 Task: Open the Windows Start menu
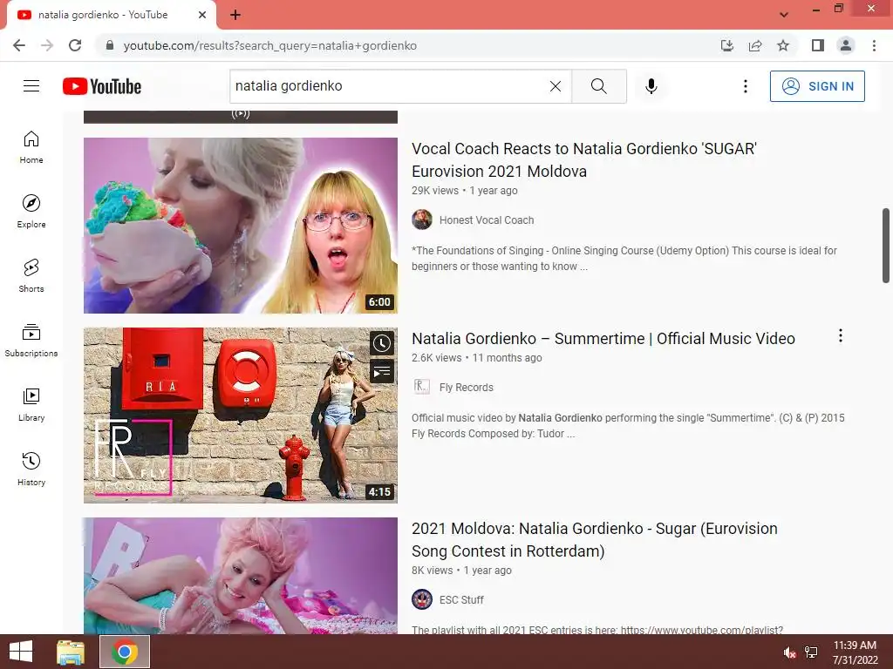(21, 652)
